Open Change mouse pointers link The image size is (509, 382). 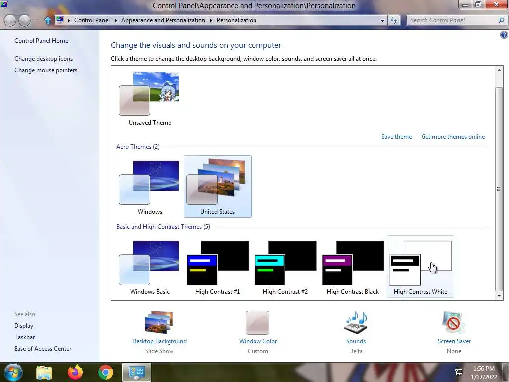coord(46,70)
